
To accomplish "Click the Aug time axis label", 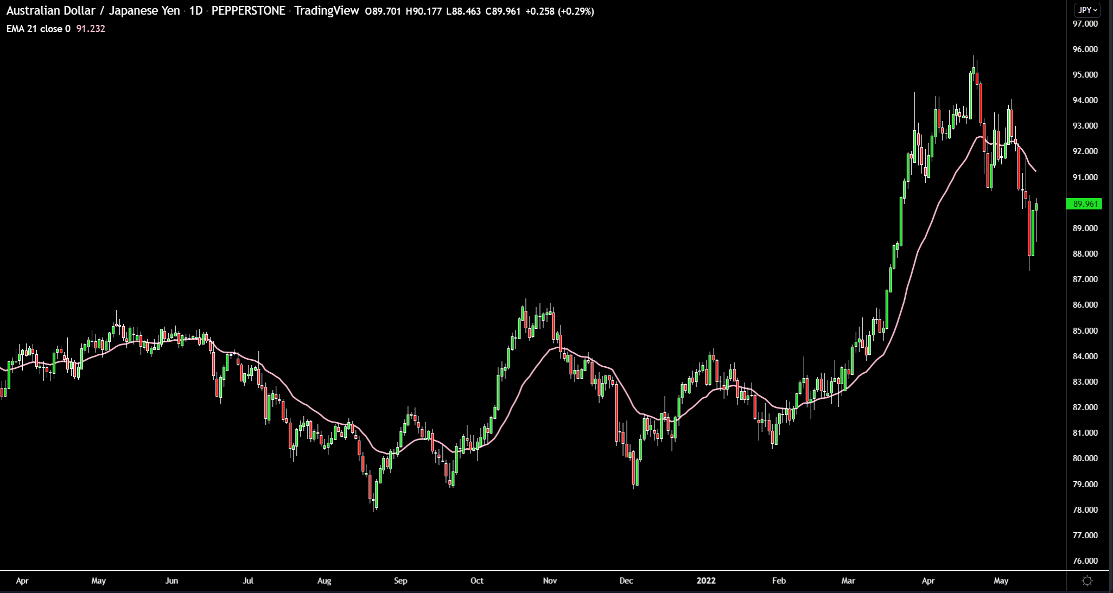I will tap(324, 581).
